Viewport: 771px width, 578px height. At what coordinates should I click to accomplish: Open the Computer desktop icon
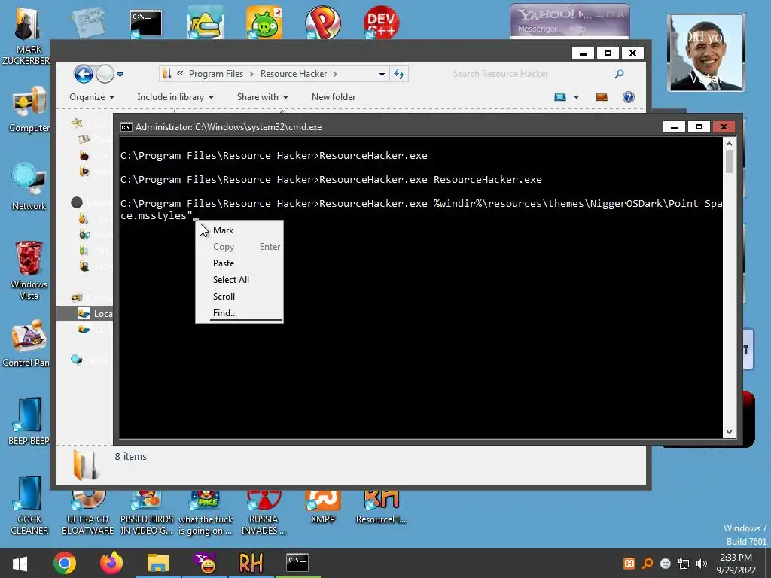(x=29, y=109)
